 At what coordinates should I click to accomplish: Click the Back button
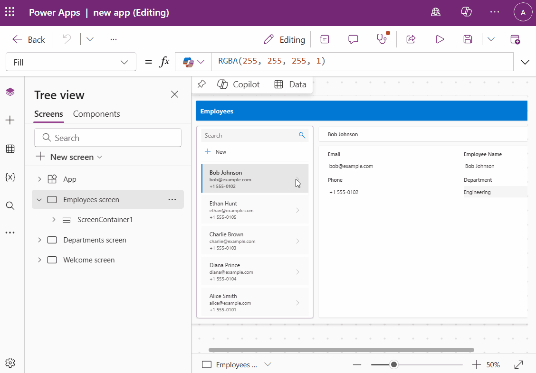click(28, 39)
